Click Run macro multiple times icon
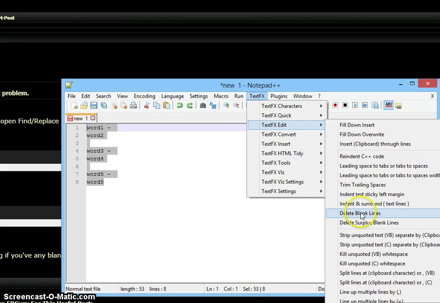The height and width of the screenshot is (303, 440). [x=365, y=105]
